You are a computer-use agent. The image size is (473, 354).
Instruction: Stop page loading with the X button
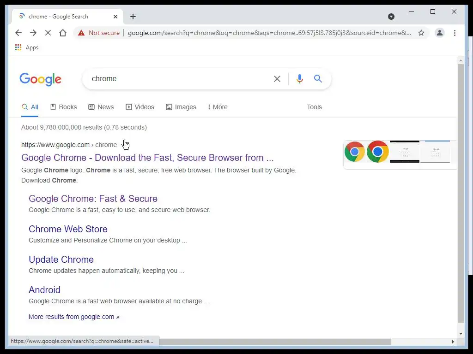coord(48,33)
